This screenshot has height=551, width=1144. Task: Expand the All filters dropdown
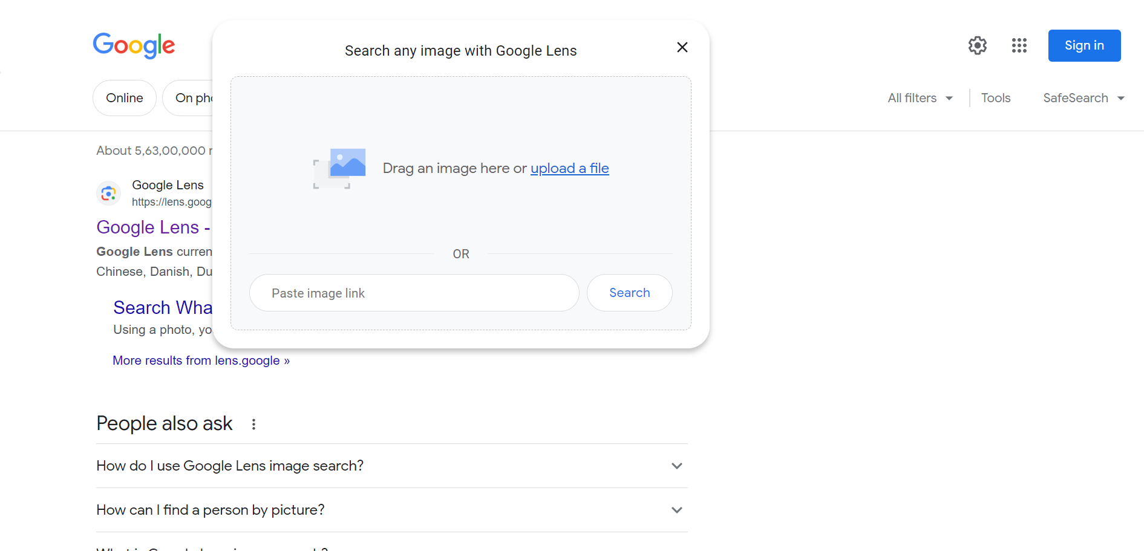click(x=920, y=98)
